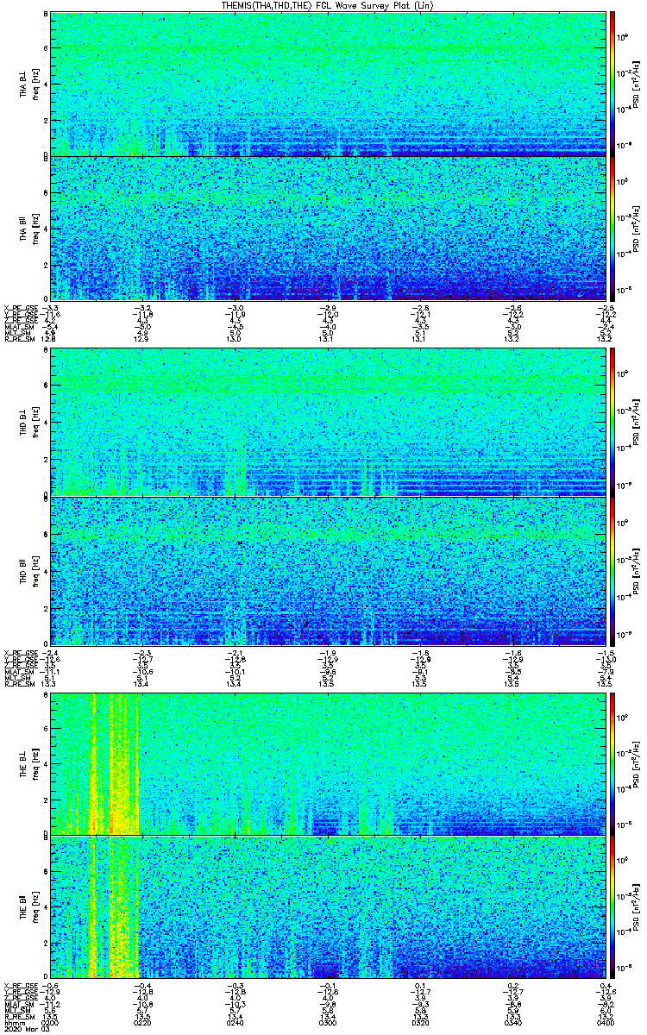
Task: Click the PSD color bar beside THD B-perpendicular
Action: point(612,424)
